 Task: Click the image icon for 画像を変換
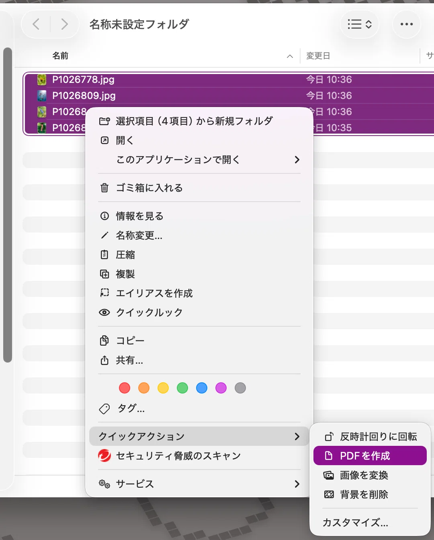click(x=329, y=475)
